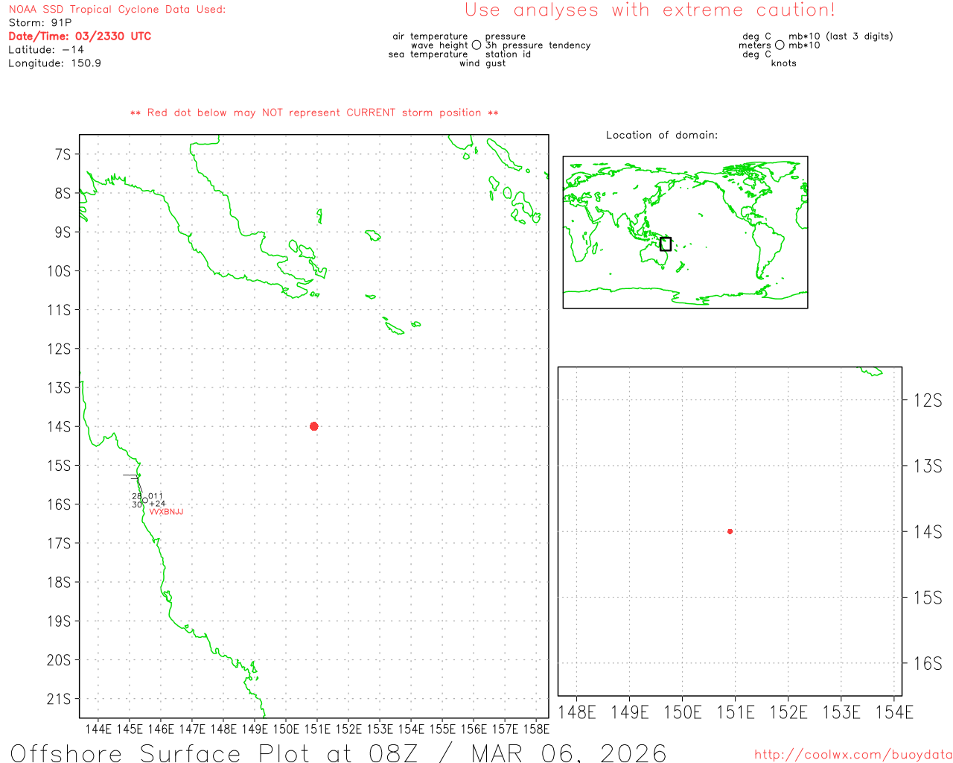Viewport: 953px width, 763px height.
Task: Click the small red dot in zoomed map
Action: tap(730, 531)
